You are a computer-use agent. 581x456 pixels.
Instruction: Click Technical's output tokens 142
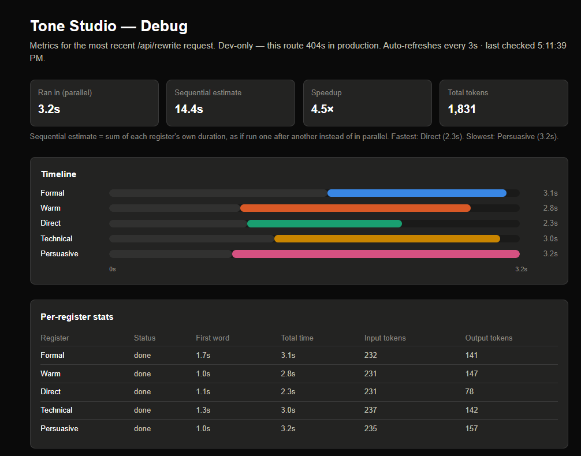point(472,410)
